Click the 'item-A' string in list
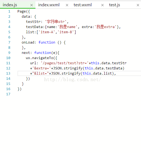 point(47,32)
